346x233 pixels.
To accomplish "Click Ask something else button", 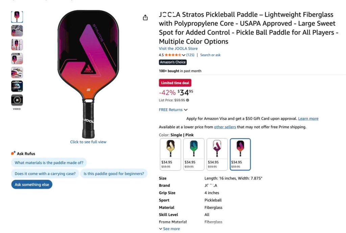I will (x=32, y=184).
